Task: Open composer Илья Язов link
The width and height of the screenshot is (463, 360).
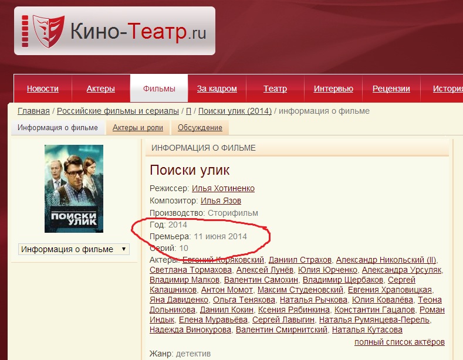Action: coord(221,201)
